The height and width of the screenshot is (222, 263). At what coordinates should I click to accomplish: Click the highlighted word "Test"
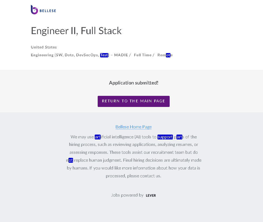click(104, 55)
